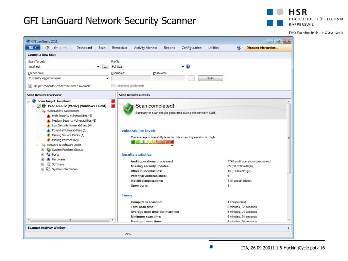Click the Vulnerability Assessment folder icon
This screenshot has height=261, width=348.
click(44, 111)
